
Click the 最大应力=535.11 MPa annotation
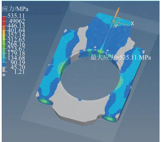pyautogui.click(x=121, y=57)
